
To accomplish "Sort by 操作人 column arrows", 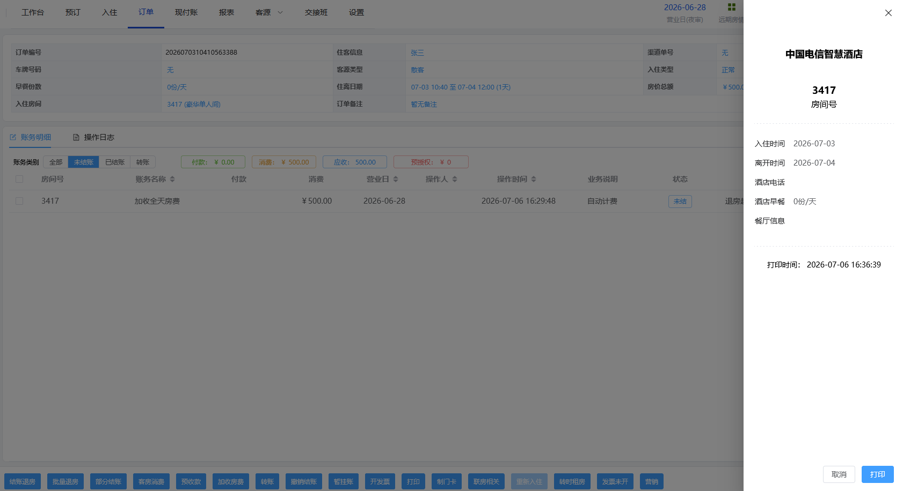I will coord(455,179).
